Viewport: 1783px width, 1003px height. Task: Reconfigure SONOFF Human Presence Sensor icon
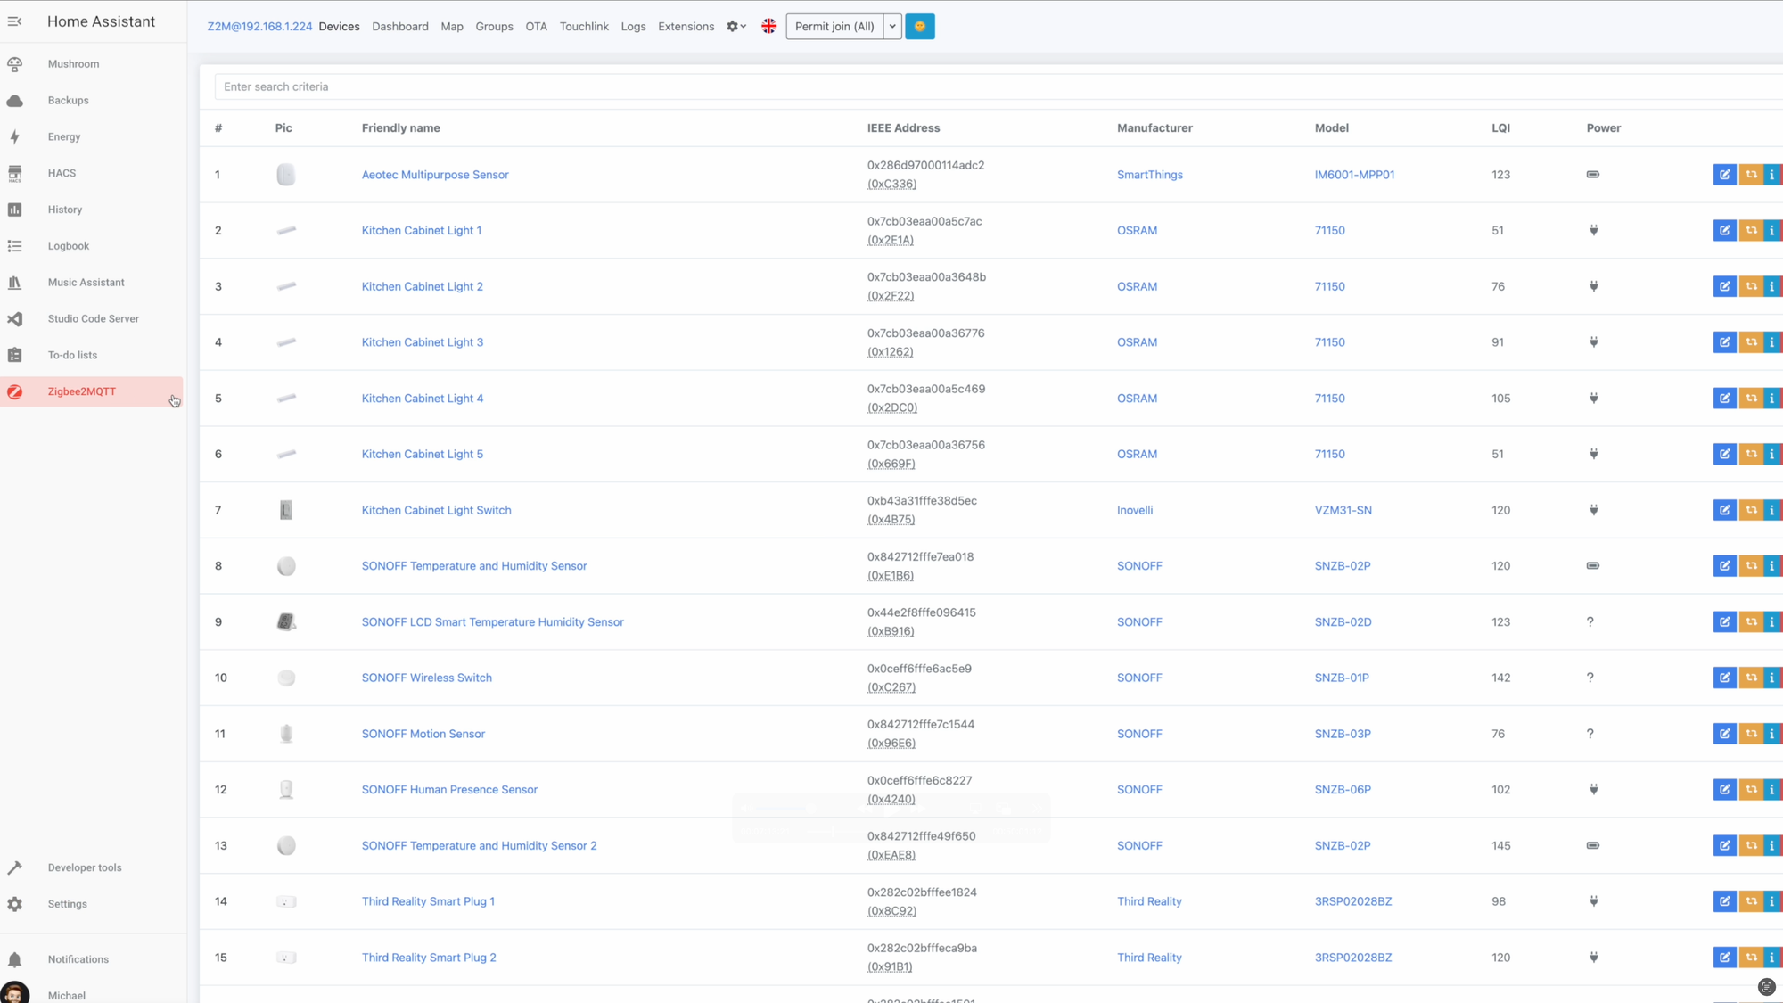coord(1751,790)
